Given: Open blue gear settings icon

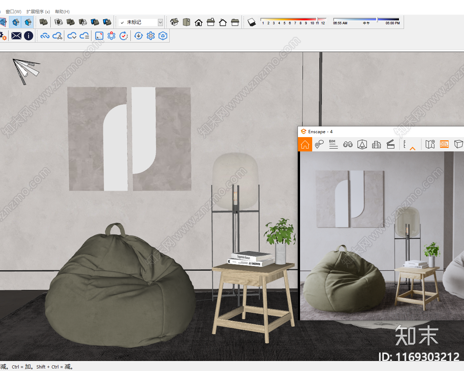Looking at the screenshot, I should [x=151, y=36].
